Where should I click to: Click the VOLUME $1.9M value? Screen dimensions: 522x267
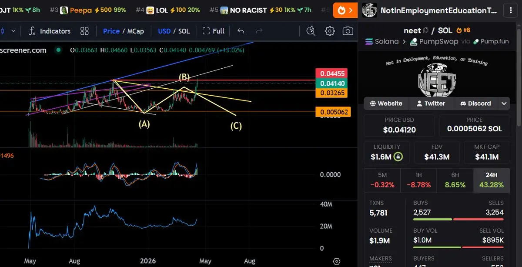[x=380, y=240]
